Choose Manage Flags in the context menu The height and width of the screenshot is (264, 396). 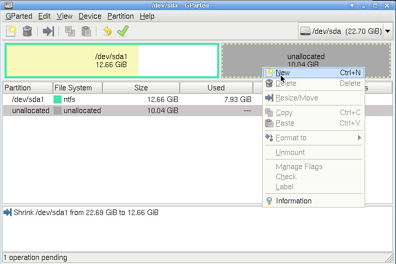point(313,167)
